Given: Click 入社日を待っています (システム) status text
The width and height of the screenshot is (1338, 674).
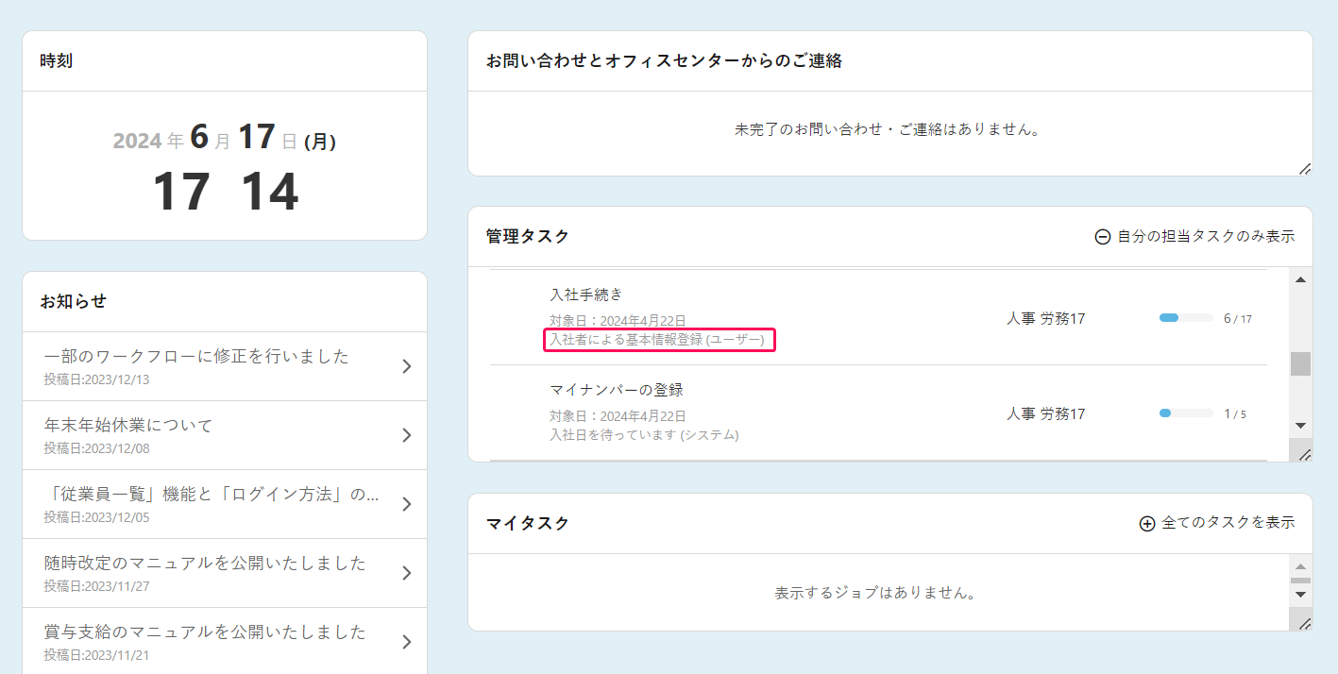Looking at the screenshot, I should [645, 435].
